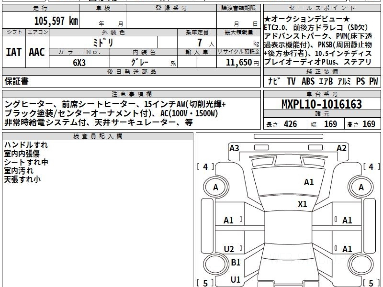Select the カラーNo. label
383x287 pixels.
tap(79, 52)
